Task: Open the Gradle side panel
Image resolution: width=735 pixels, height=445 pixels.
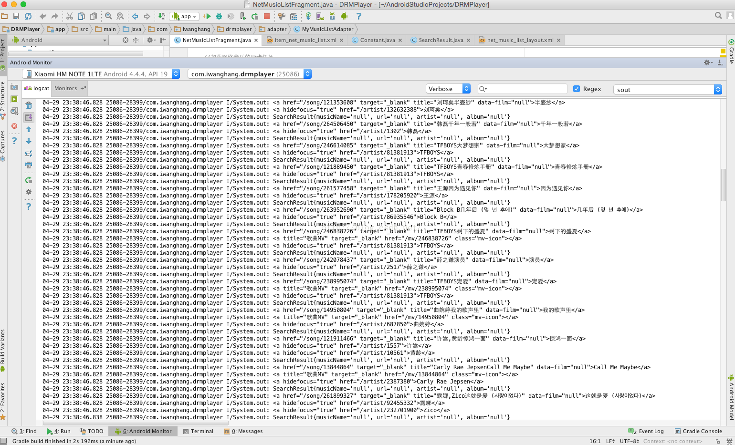Action: (x=731, y=52)
